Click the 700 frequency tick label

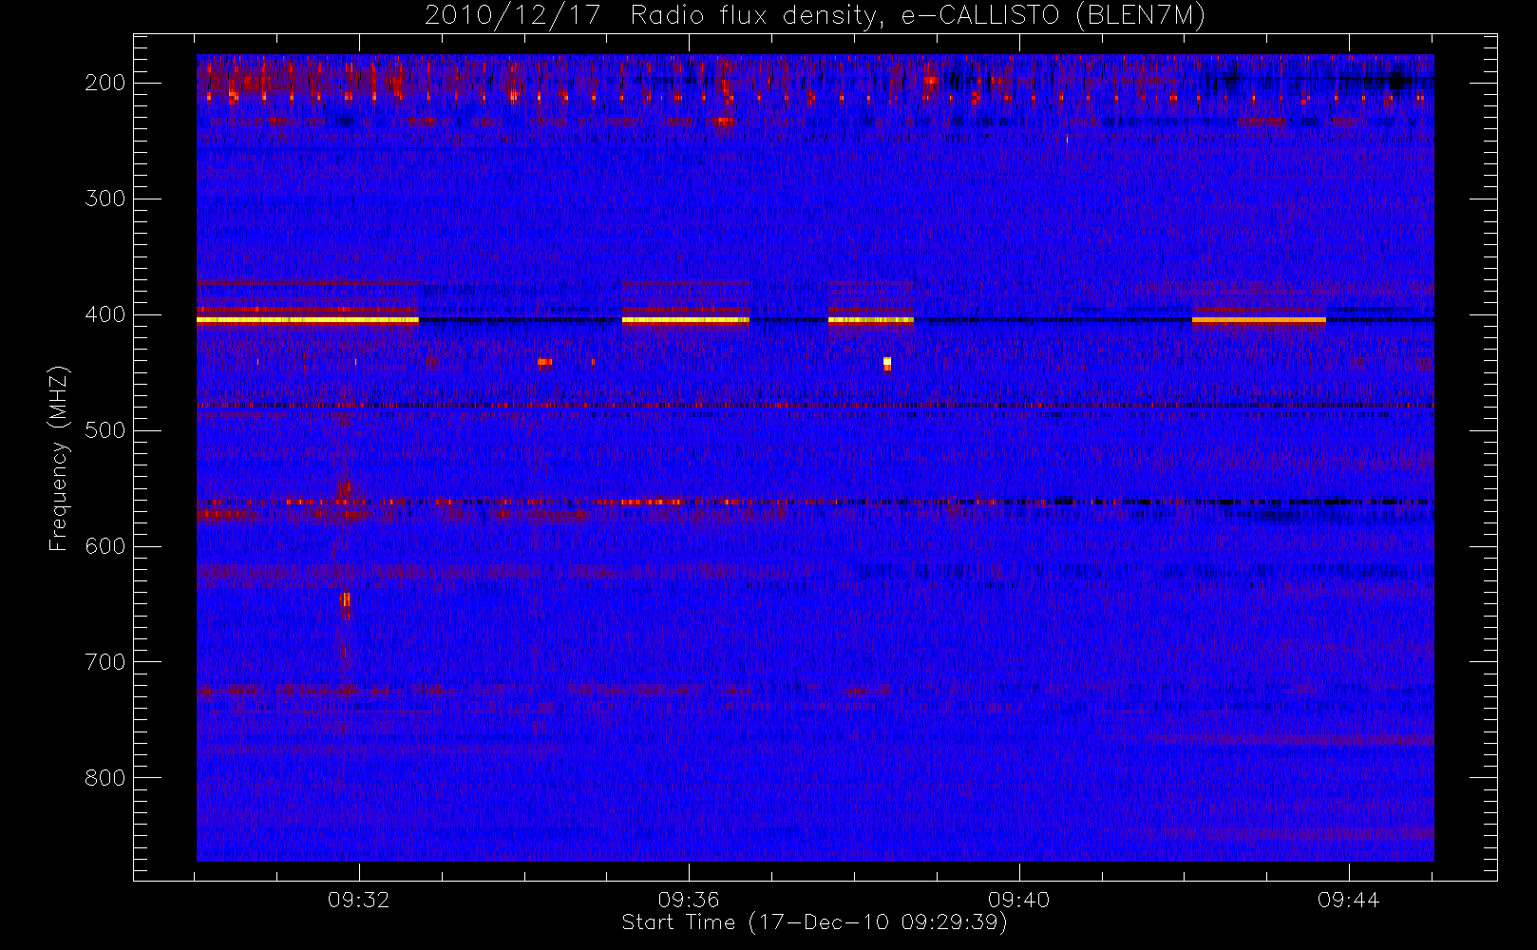(x=105, y=662)
